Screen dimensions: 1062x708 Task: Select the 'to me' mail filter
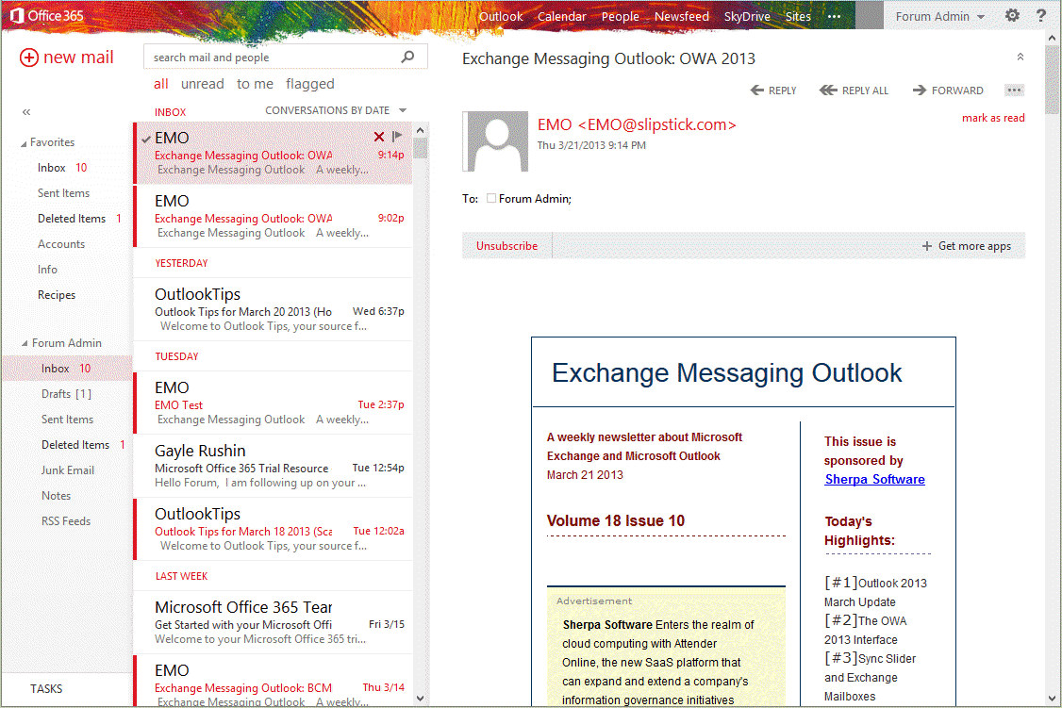click(x=255, y=84)
